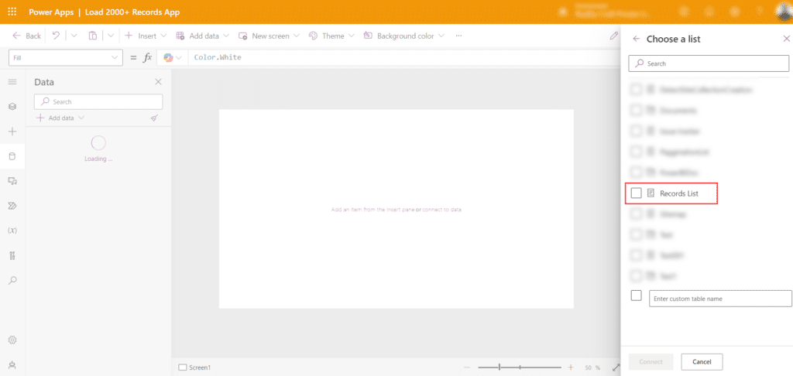Click the Insert plus icon in sidebar
Viewport: 793px width, 376px height.
12,132
